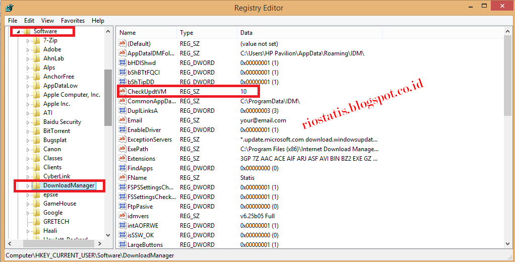Expand the Canon key
The height and width of the screenshot is (262, 515).
click(x=28, y=150)
